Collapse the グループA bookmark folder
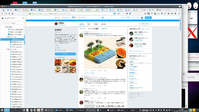 [7, 37]
